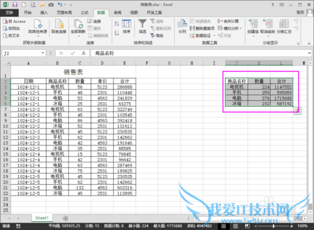Switch to the 视图 ribbon tab
Image resolution: width=314 pixels, height=230 pixels.
[x=134, y=13]
